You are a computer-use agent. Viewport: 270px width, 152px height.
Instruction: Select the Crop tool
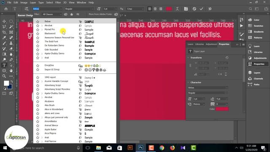[4, 32]
